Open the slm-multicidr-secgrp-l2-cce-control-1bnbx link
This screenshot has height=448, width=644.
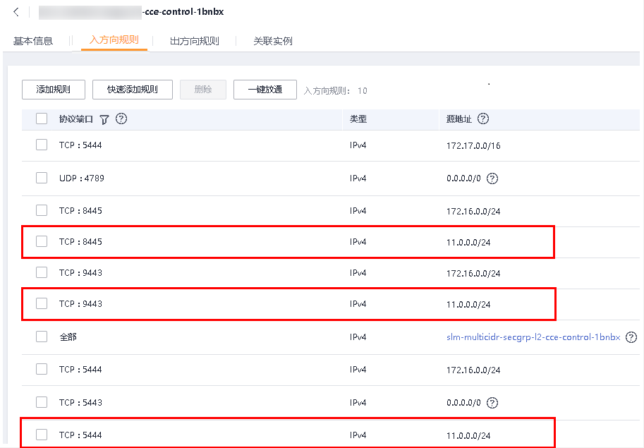(533, 337)
